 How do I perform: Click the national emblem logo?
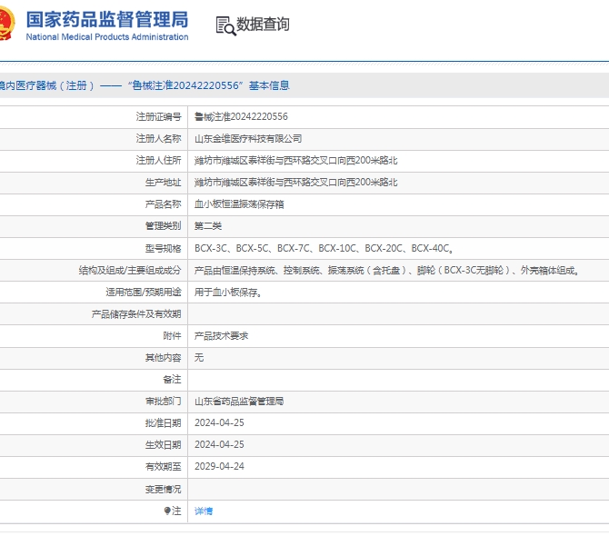pyautogui.click(x=6, y=23)
